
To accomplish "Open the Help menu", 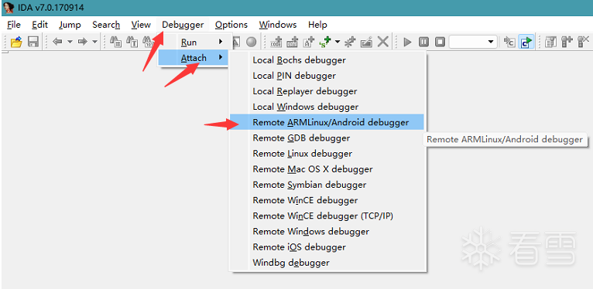I will point(317,25).
